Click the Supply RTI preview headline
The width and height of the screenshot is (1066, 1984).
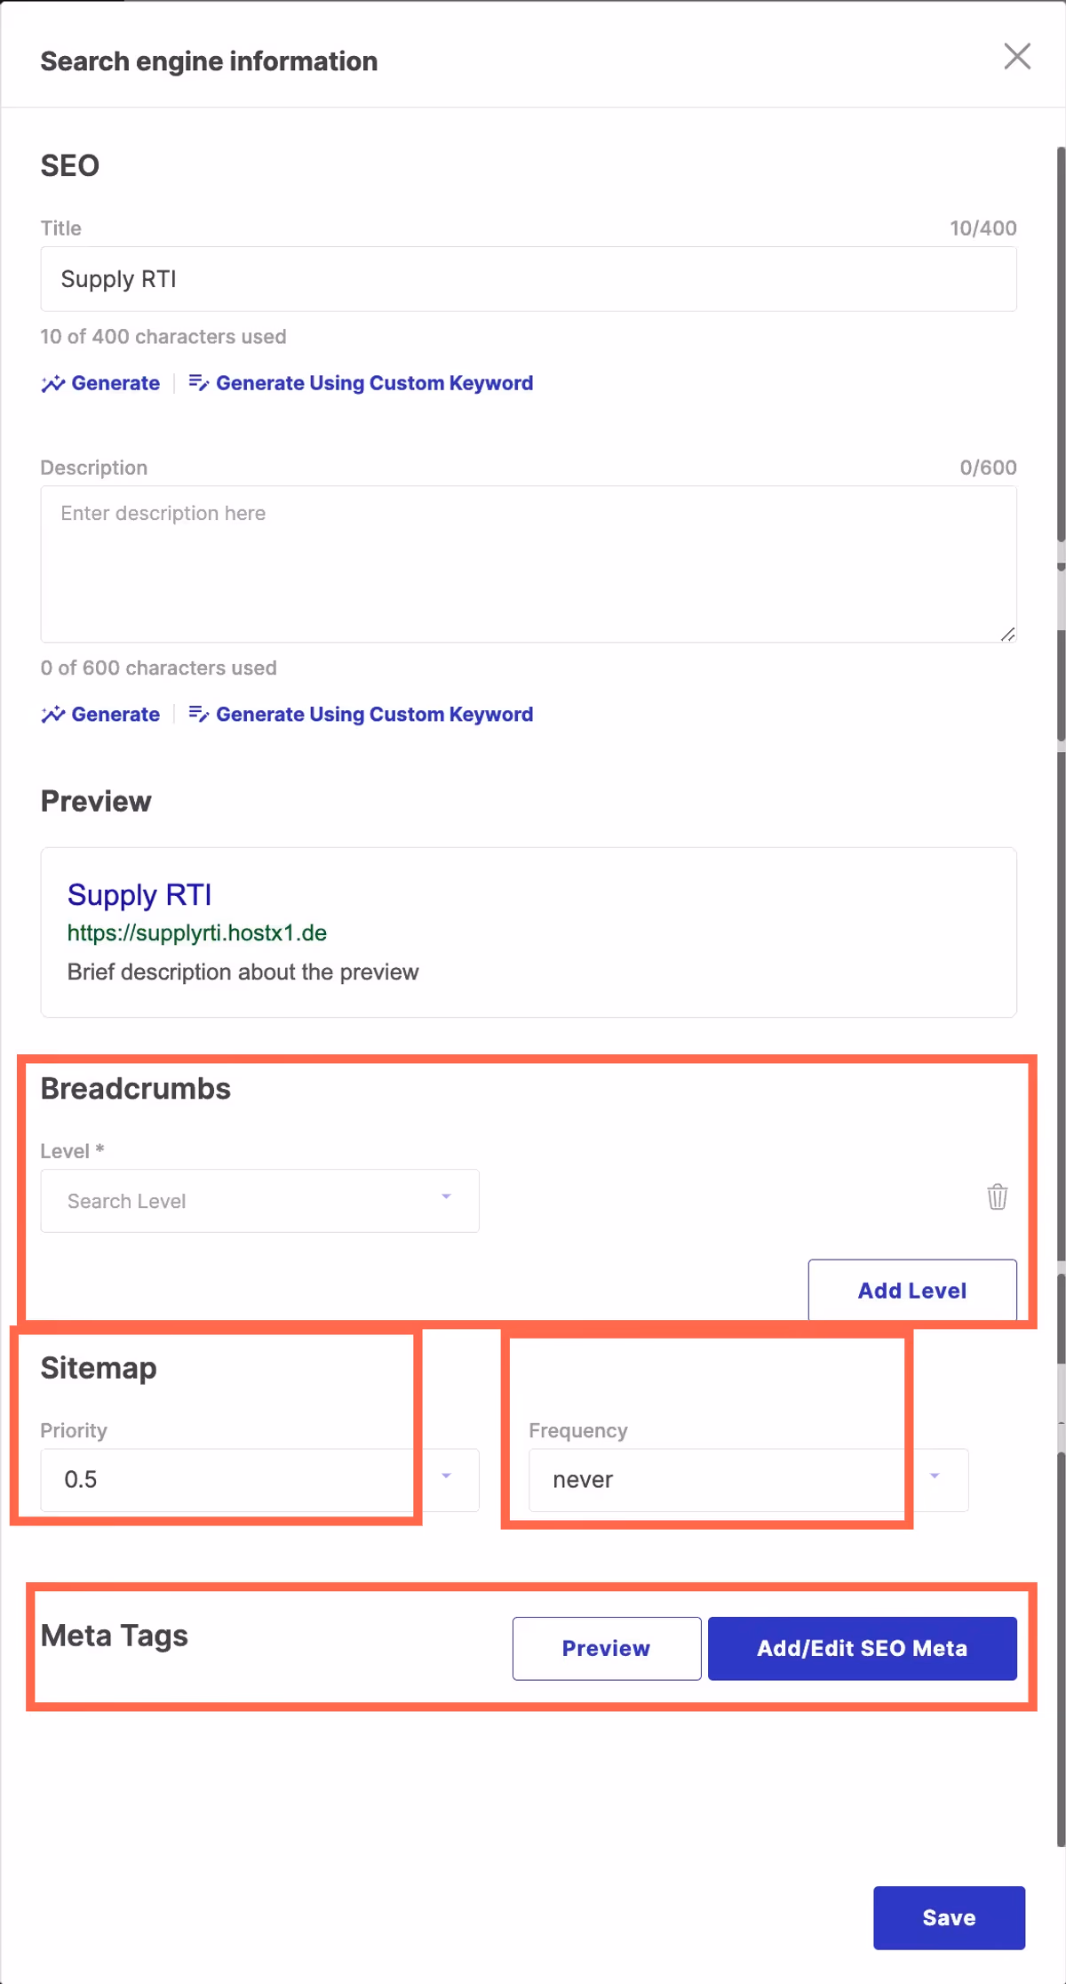click(x=139, y=894)
